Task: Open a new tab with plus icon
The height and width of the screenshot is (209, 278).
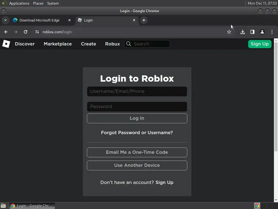Action: pos(144,20)
